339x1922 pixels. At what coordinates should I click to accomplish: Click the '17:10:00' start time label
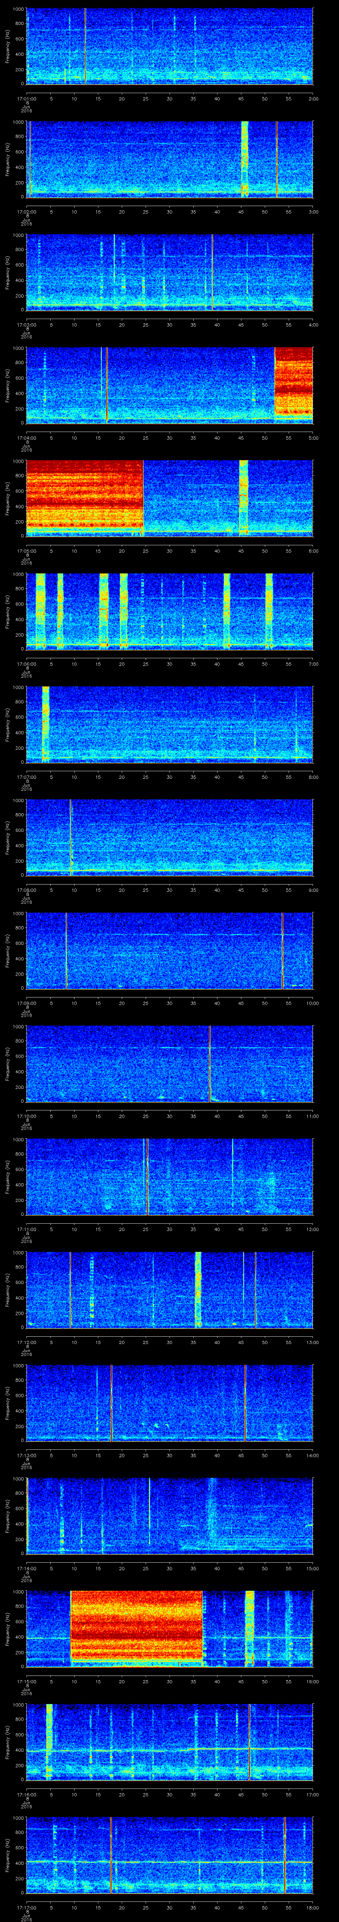26,1115
